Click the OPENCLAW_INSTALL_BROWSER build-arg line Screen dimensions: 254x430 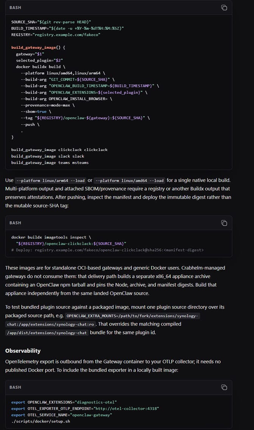click(x=66, y=99)
